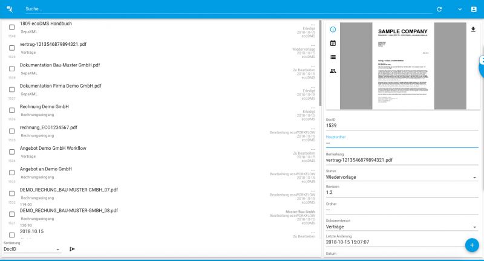This screenshot has width=484, height=261.
Task: Click the search wrench icon in header
Action: coord(10,9)
